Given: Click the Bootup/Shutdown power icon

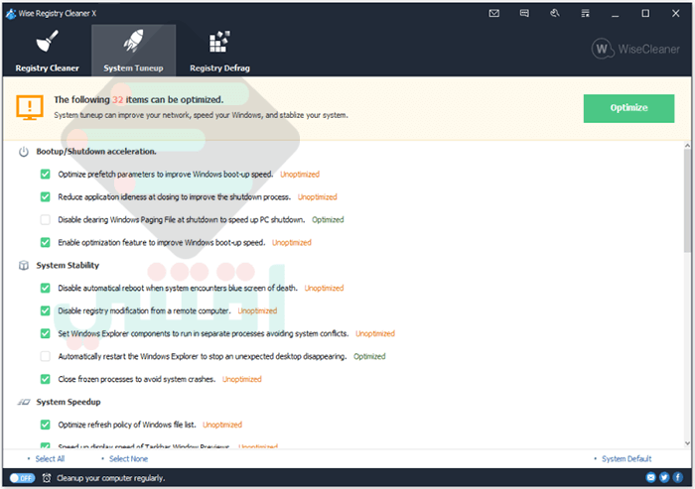Looking at the screenshot, I should pos(24,152).
